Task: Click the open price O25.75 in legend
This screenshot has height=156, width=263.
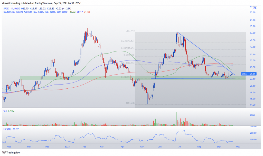Action: point(25,8)
